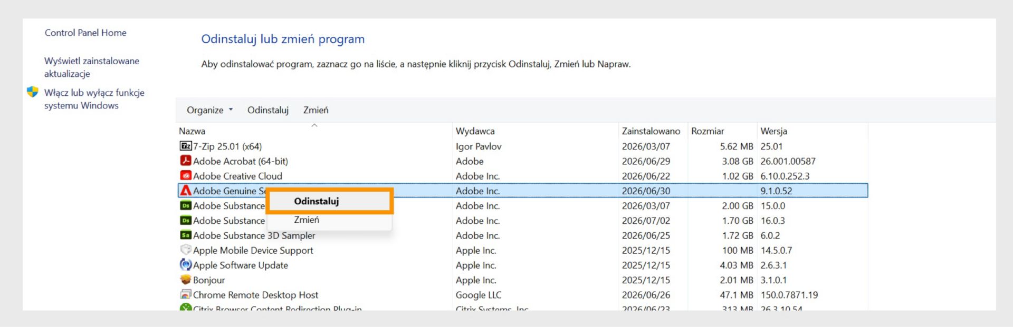Select the Bonjour entry name

click(x=209, y=280)
